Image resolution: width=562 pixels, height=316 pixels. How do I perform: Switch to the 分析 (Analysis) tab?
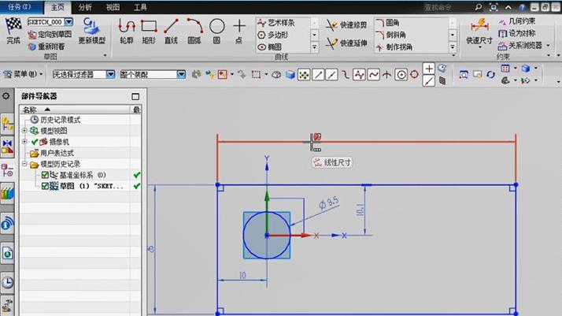coord(85,7)
